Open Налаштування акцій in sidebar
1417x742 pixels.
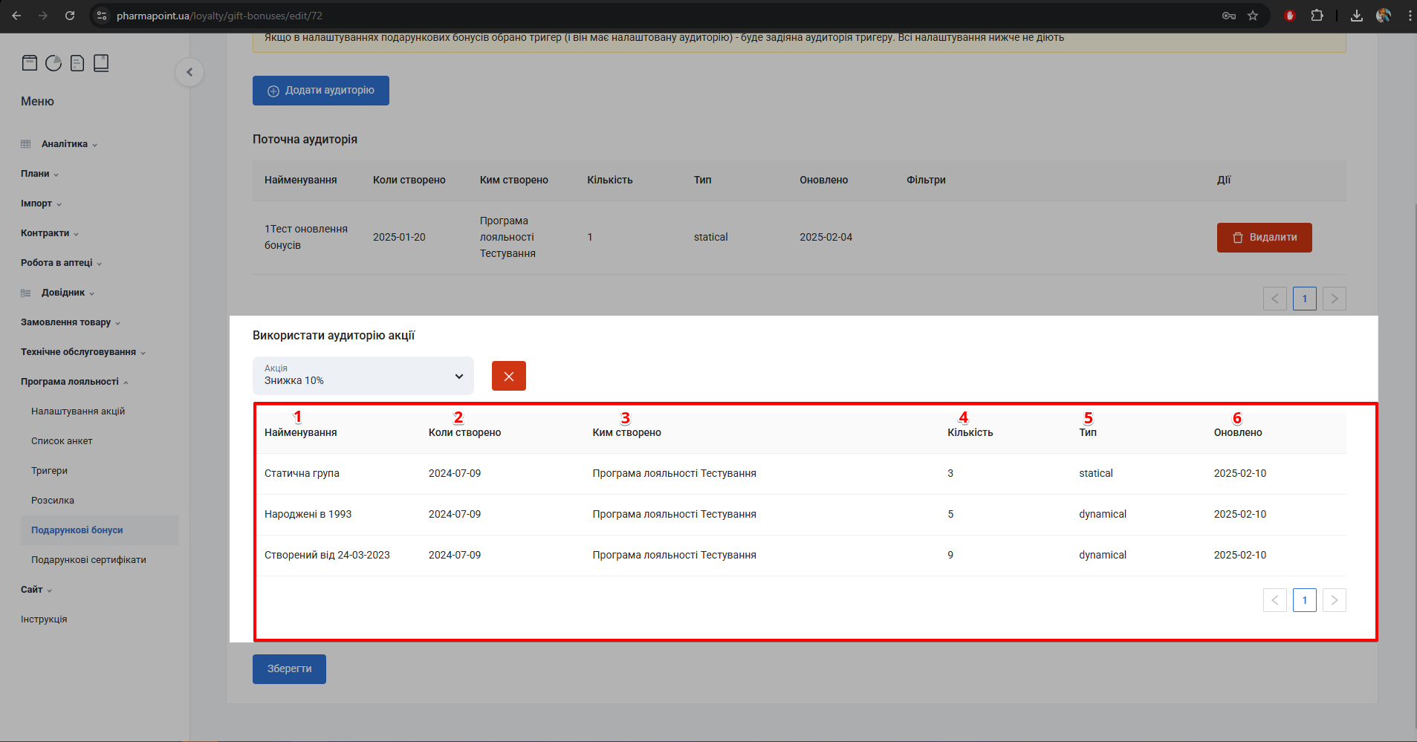[78, 411]
